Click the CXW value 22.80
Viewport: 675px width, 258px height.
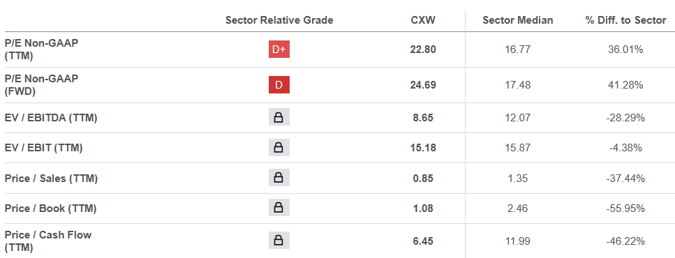[423, 50]
